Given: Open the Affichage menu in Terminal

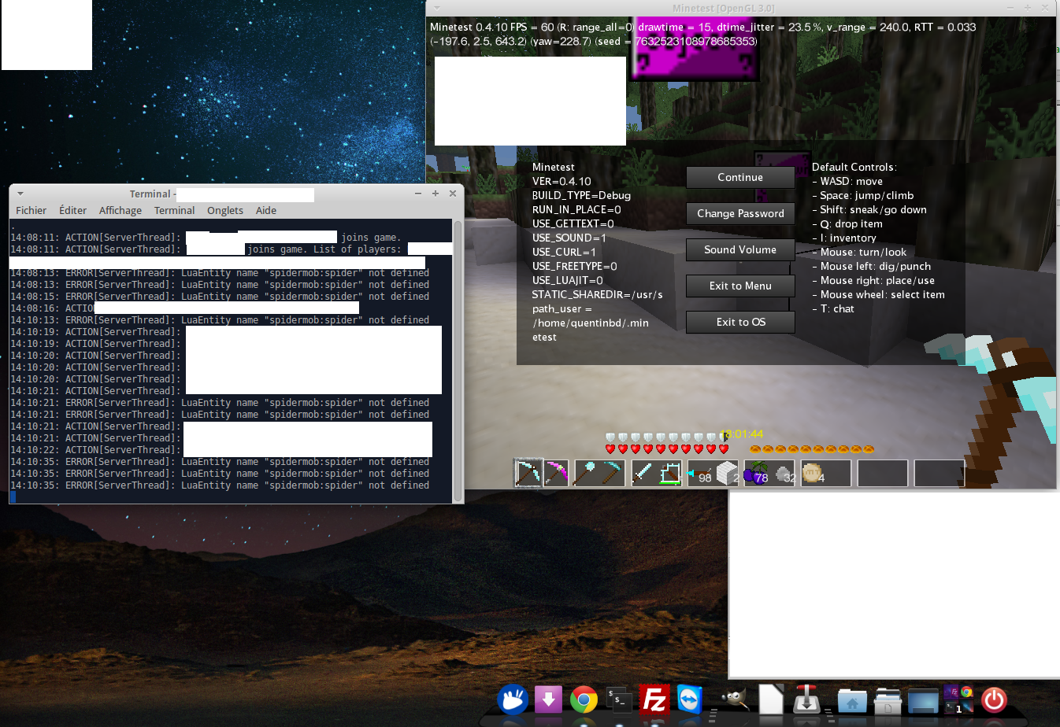Looking at the screenshot, I should tap(120, 210).
